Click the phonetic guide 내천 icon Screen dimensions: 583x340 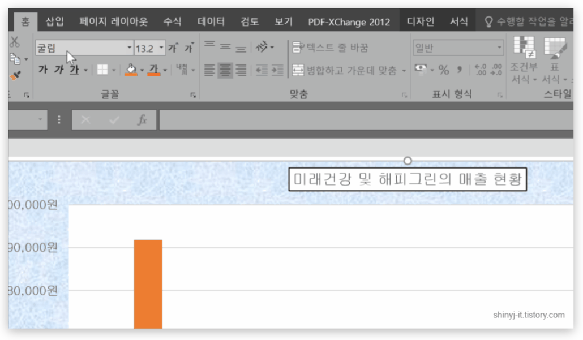pos(182,70)
